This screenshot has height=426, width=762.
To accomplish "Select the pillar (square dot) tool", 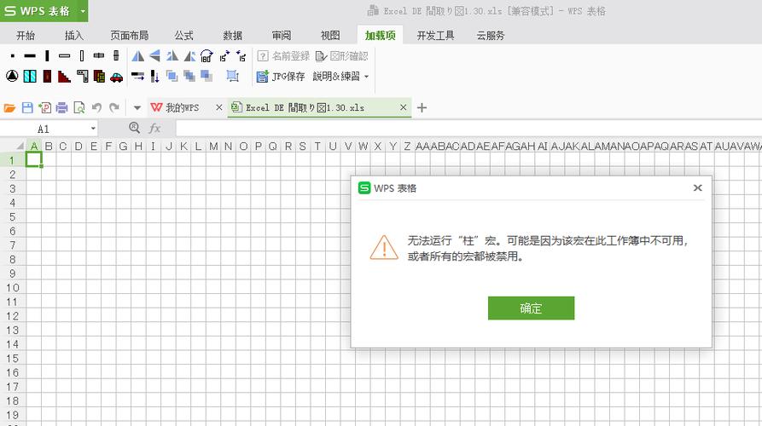I will click(13, 56).
